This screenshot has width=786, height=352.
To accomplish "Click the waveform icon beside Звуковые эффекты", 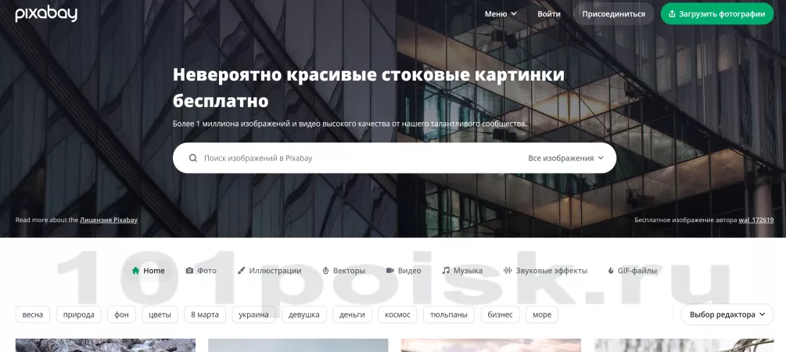I will coord(508,271).
